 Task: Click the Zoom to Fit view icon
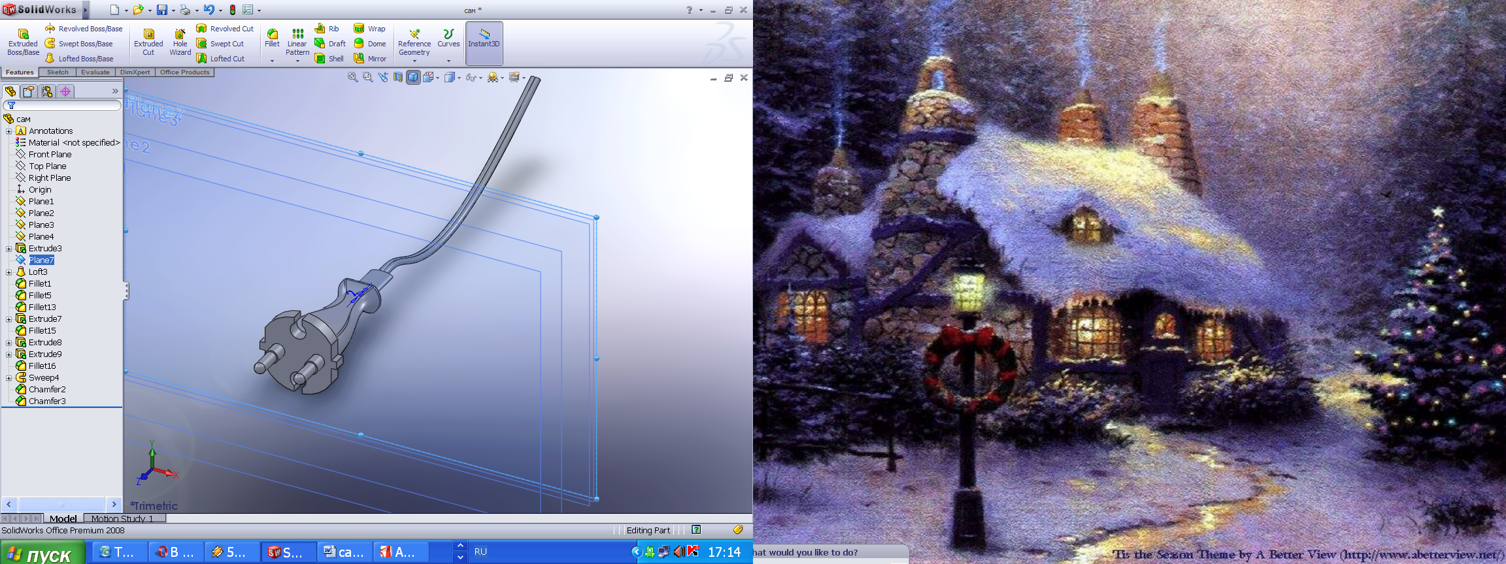pyautogui.click(x=353, y=77)
